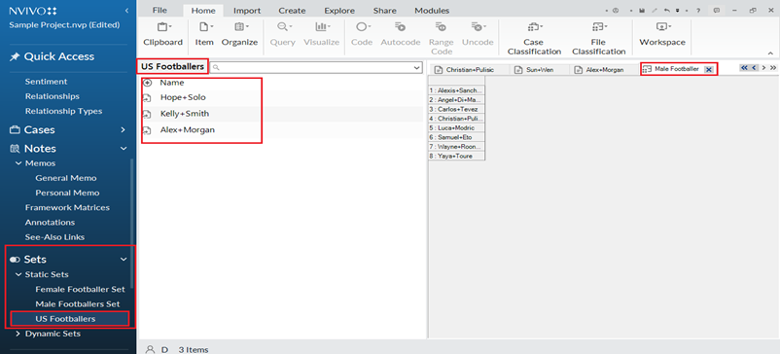Select the Home ribbon tab

click(x=203, y=11)
